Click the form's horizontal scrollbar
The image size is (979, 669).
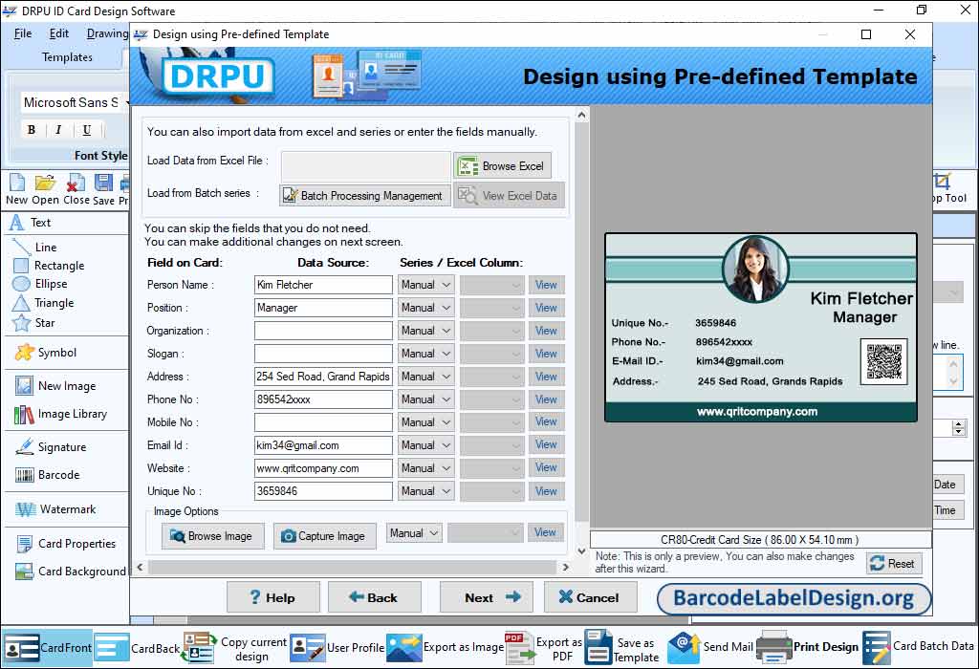click(x=352, y=568)
